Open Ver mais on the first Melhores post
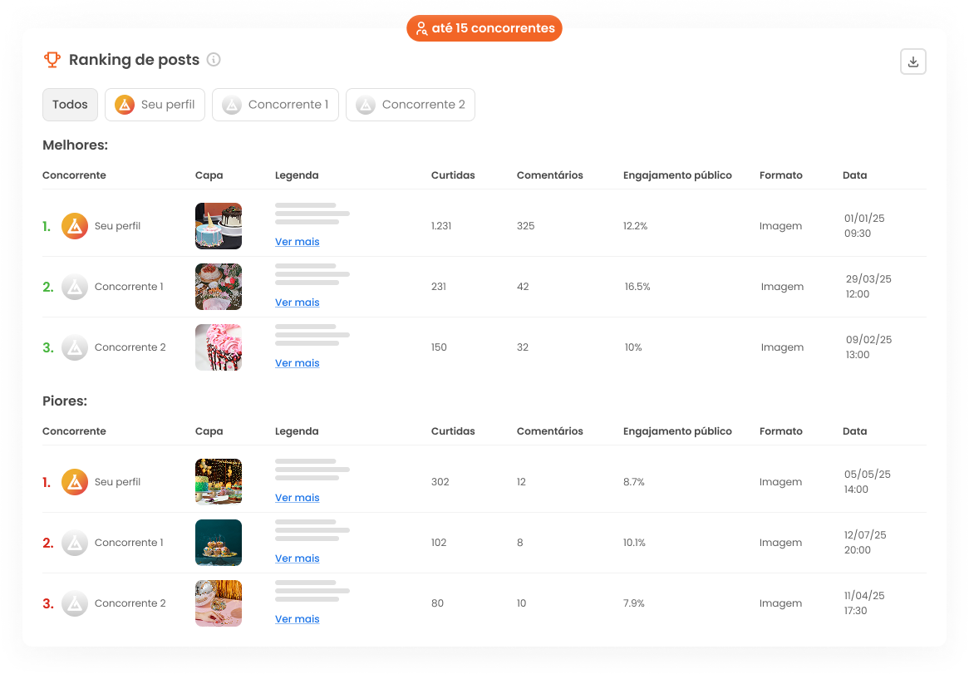The width and height of the screenshot is (969, 674). point(297,241)
